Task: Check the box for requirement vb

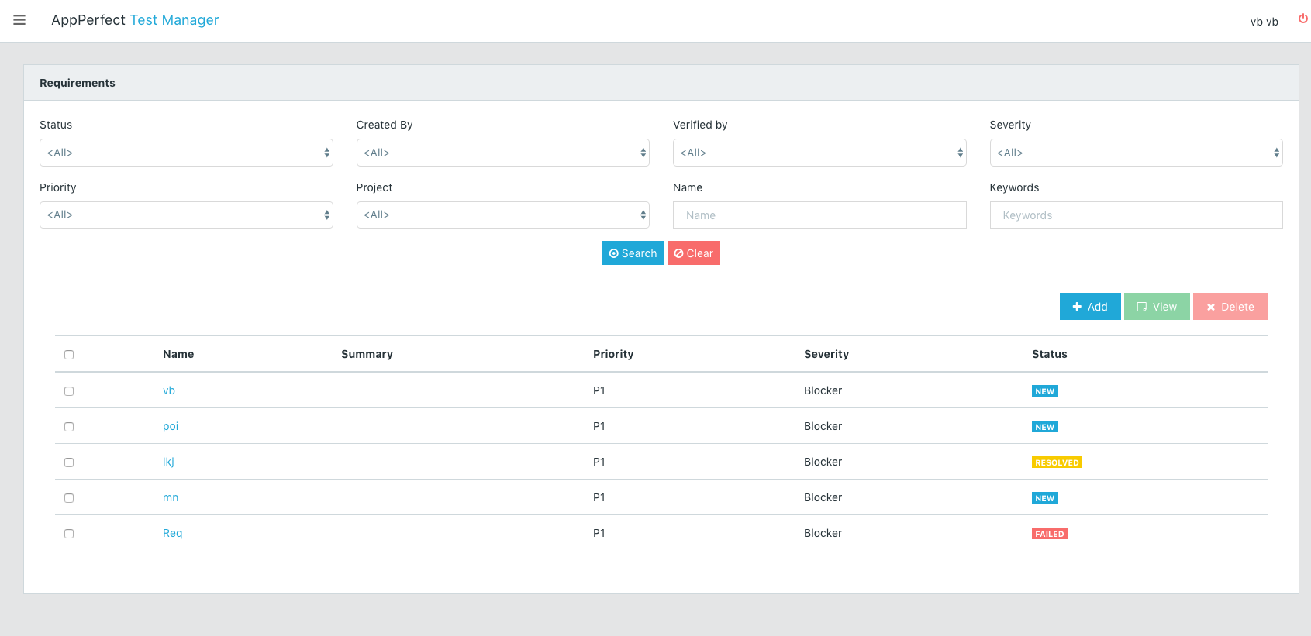Action: [x=69, y=391]
